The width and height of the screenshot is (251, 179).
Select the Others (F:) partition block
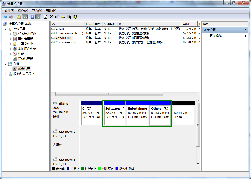point(160,113)
